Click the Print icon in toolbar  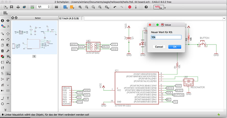pyautogui.click(x=18, y=7)
